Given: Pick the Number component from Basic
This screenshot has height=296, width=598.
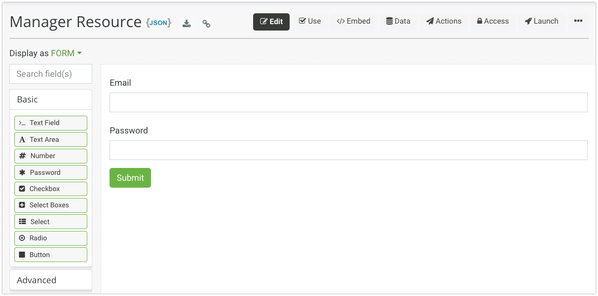Looking at the screenshot, I should (51, 156).
